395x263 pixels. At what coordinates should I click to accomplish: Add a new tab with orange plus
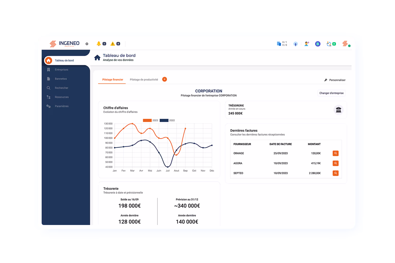click(x=165, y=79)
